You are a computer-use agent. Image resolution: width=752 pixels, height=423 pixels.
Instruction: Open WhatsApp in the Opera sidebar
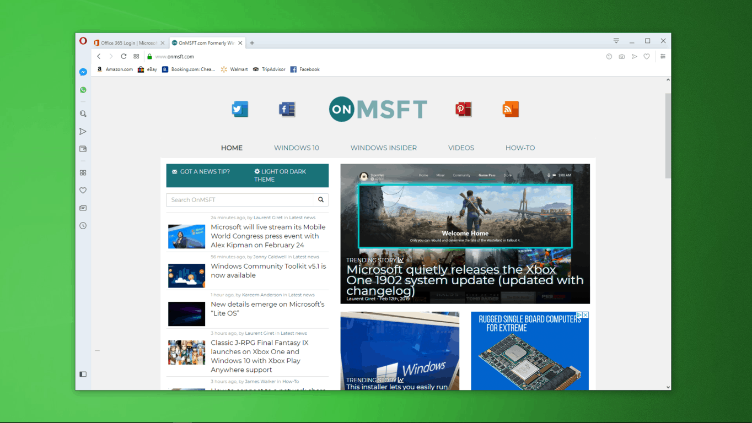[83, 90]
